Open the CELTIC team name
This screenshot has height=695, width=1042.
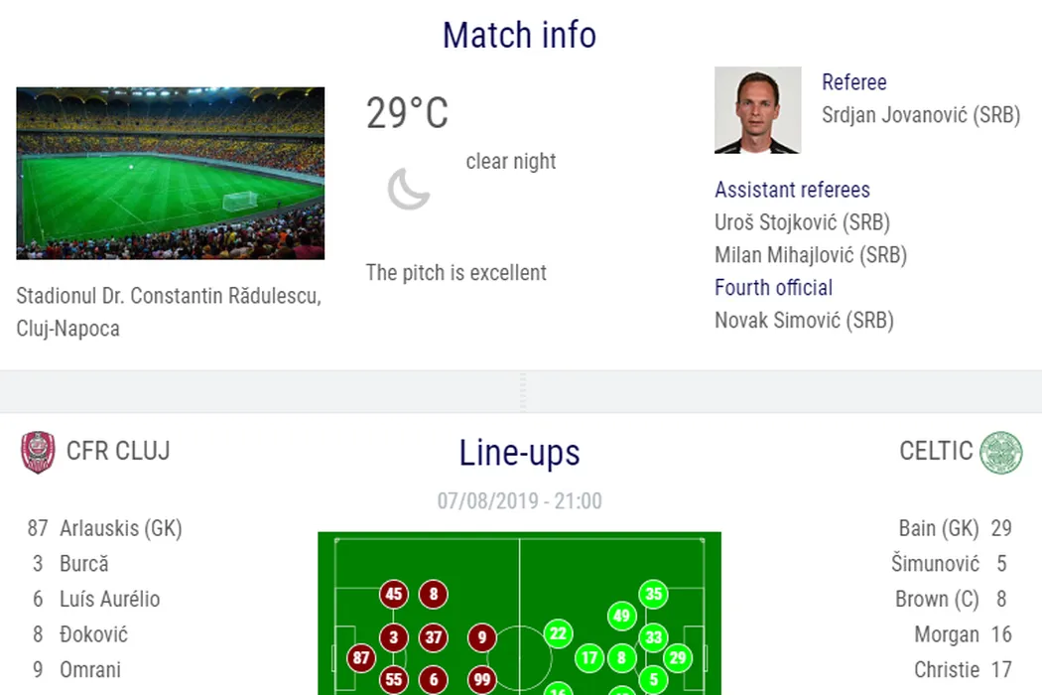(936, 451)
